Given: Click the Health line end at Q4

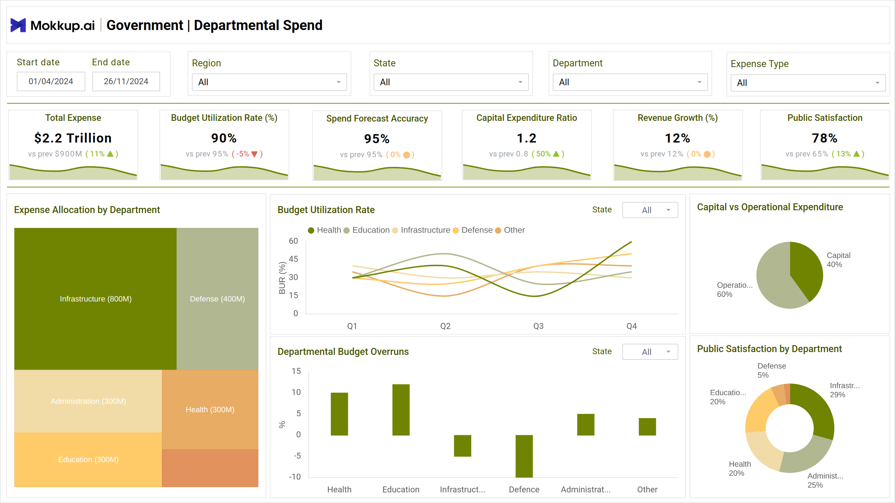Looking at the screenshot, I should (631, 242).
